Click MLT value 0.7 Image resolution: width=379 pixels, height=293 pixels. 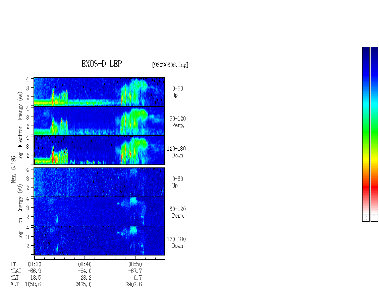(138, 278)
